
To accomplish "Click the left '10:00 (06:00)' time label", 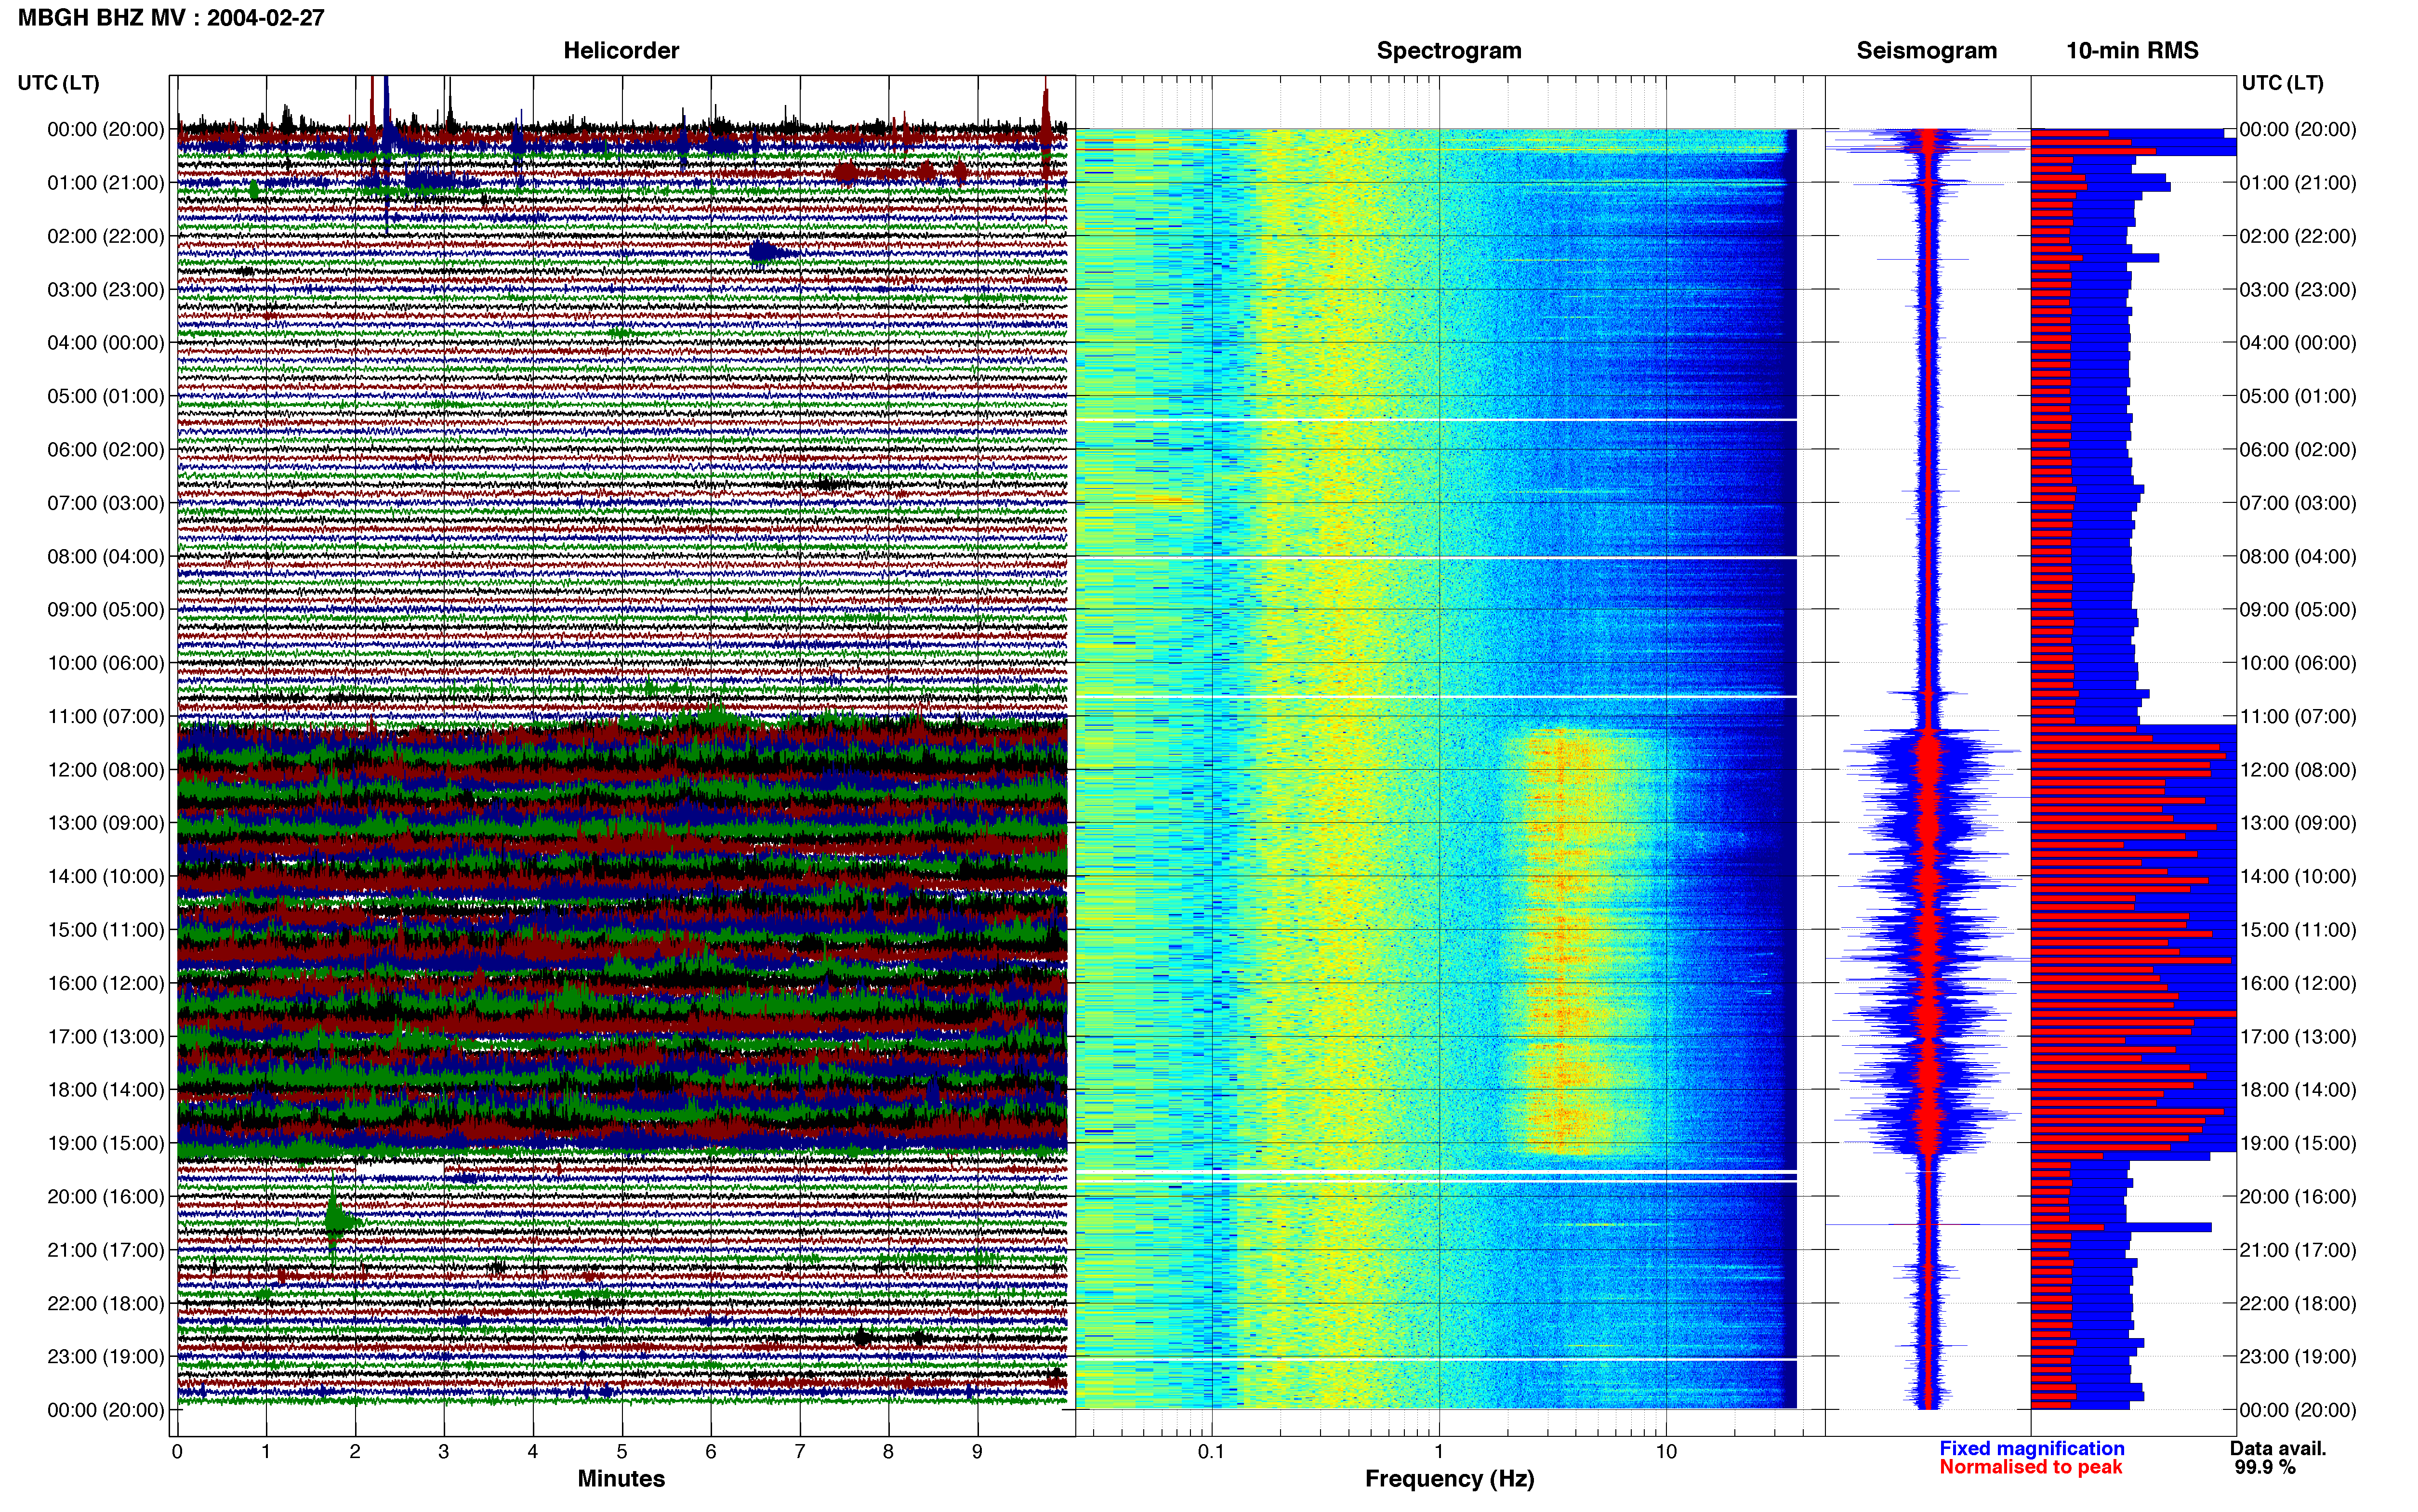I will click(106, 662).
